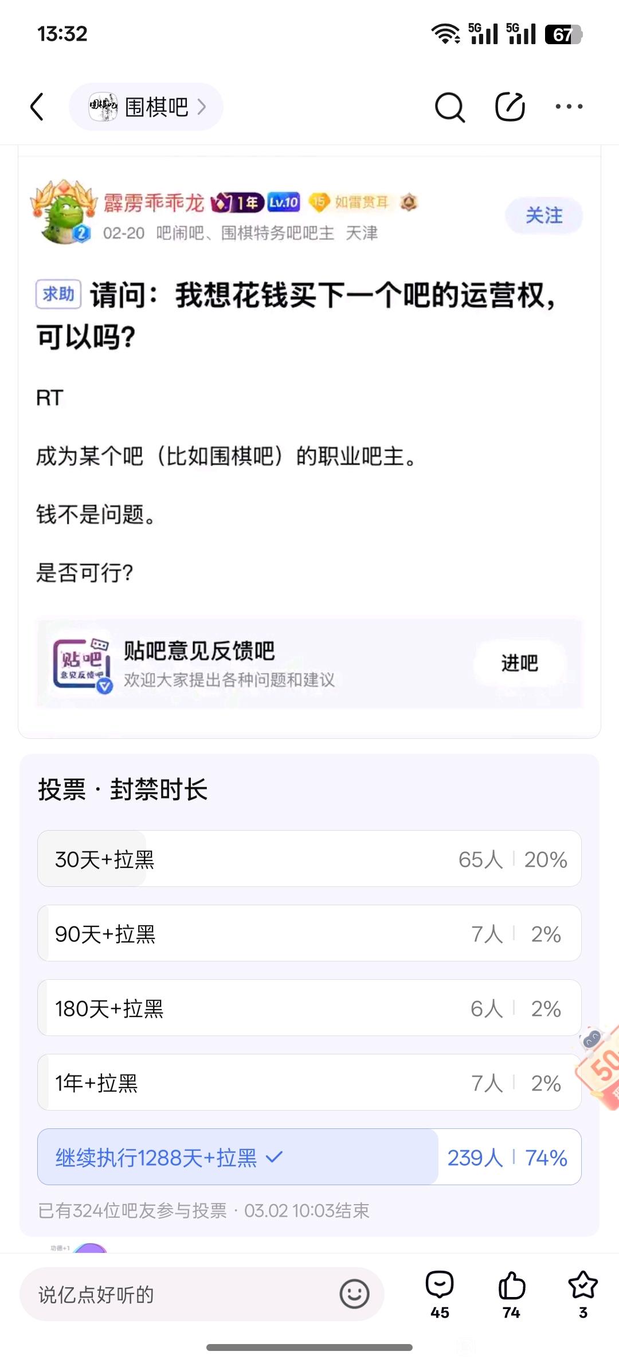Open the three-dot more menu
The height and width of the screenshot is (1363, 619).
click(569, 107)
